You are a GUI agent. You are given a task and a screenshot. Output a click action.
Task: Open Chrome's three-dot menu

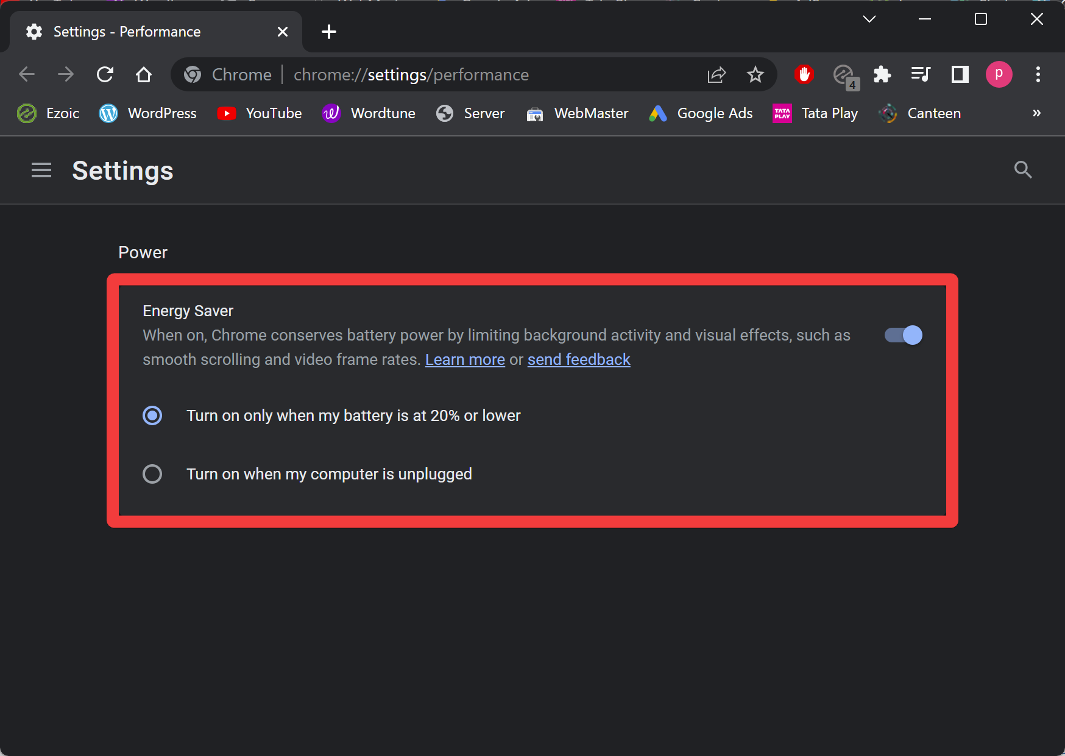1038,74
